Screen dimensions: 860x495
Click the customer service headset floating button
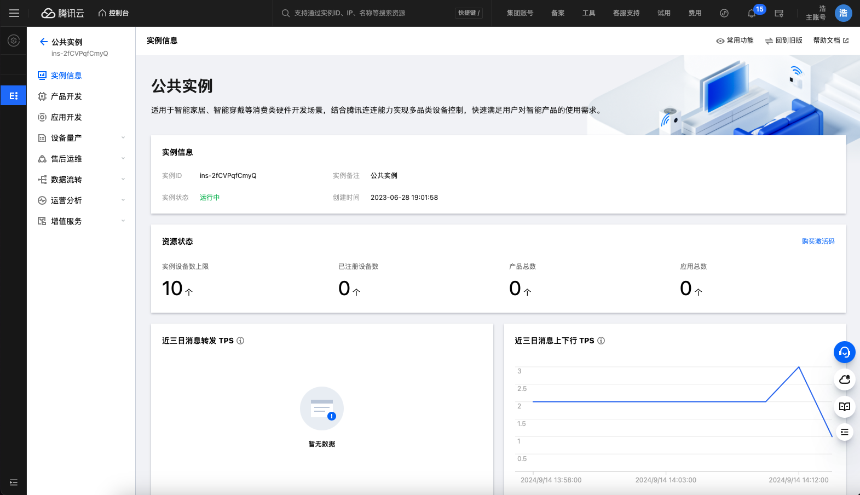tap(844, 352)
